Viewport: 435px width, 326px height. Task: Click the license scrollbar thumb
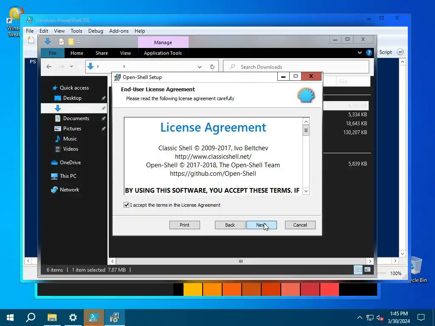[x=306, y=130]
